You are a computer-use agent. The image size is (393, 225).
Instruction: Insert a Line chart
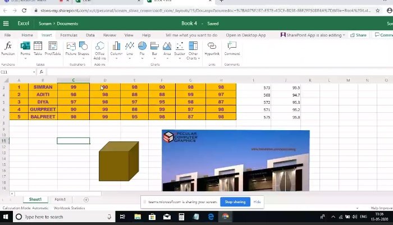(130, 49)
